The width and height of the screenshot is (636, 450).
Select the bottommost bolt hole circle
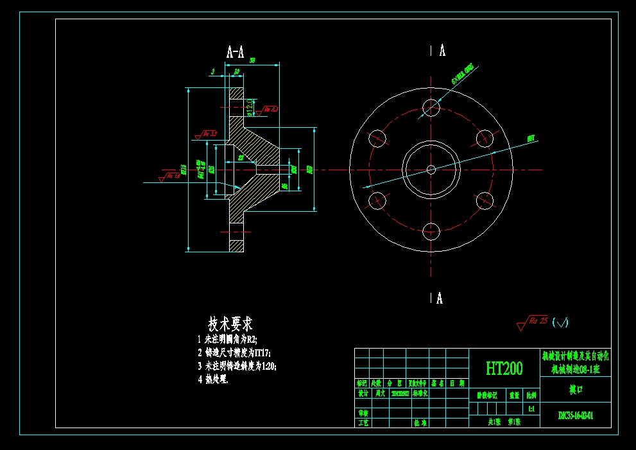click(x=431, y=232)
